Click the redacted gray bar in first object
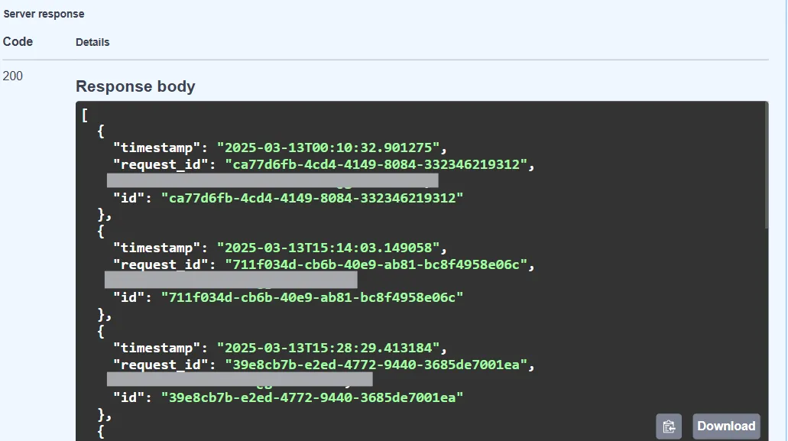 [x=271, y=180]
